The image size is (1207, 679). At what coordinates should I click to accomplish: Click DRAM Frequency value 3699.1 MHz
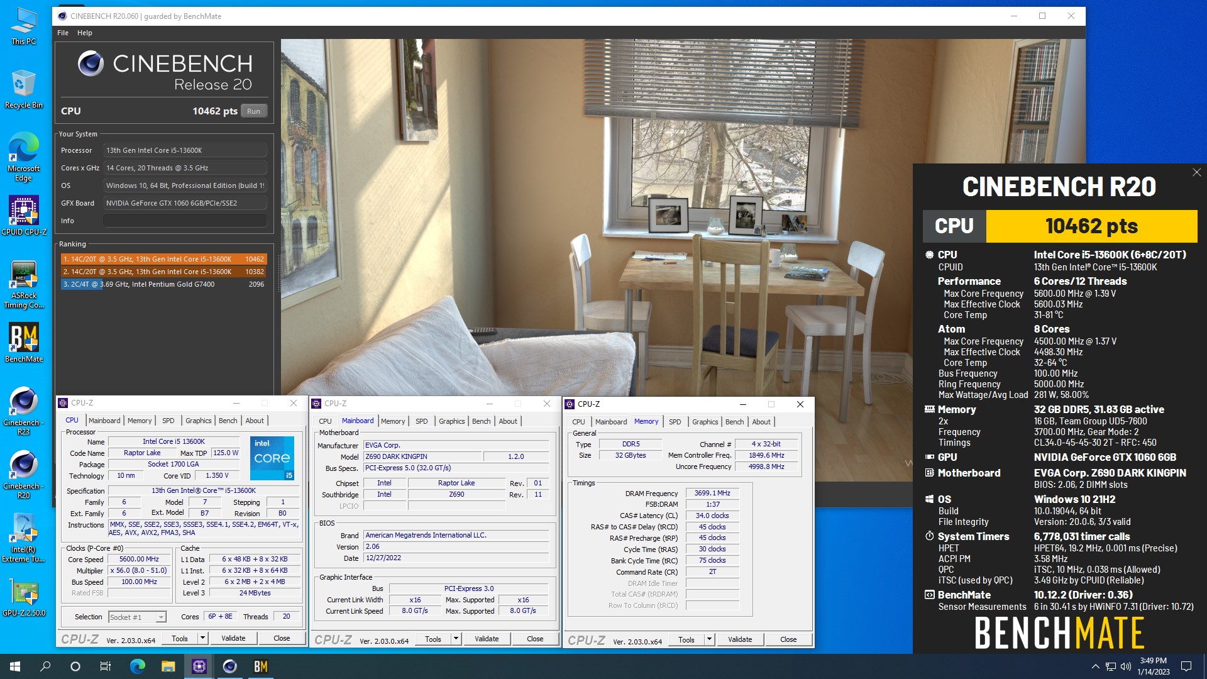pyautogui.click(x=712, y=493)
